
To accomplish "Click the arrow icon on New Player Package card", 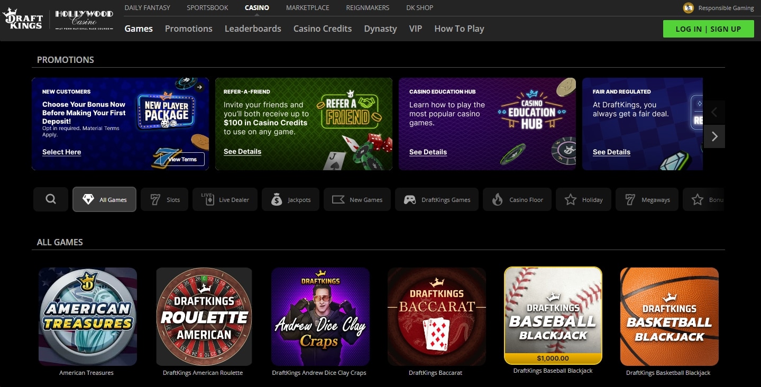I will point(199,87).
